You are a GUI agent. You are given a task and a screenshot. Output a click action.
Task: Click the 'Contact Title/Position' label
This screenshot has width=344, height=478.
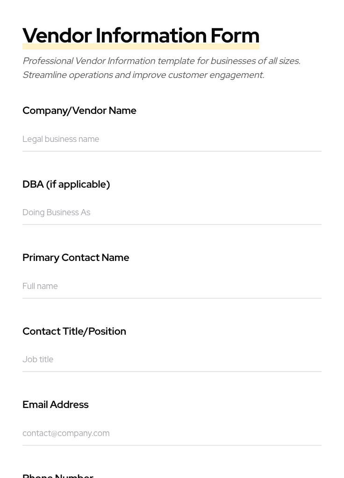(x=74, y=331)
